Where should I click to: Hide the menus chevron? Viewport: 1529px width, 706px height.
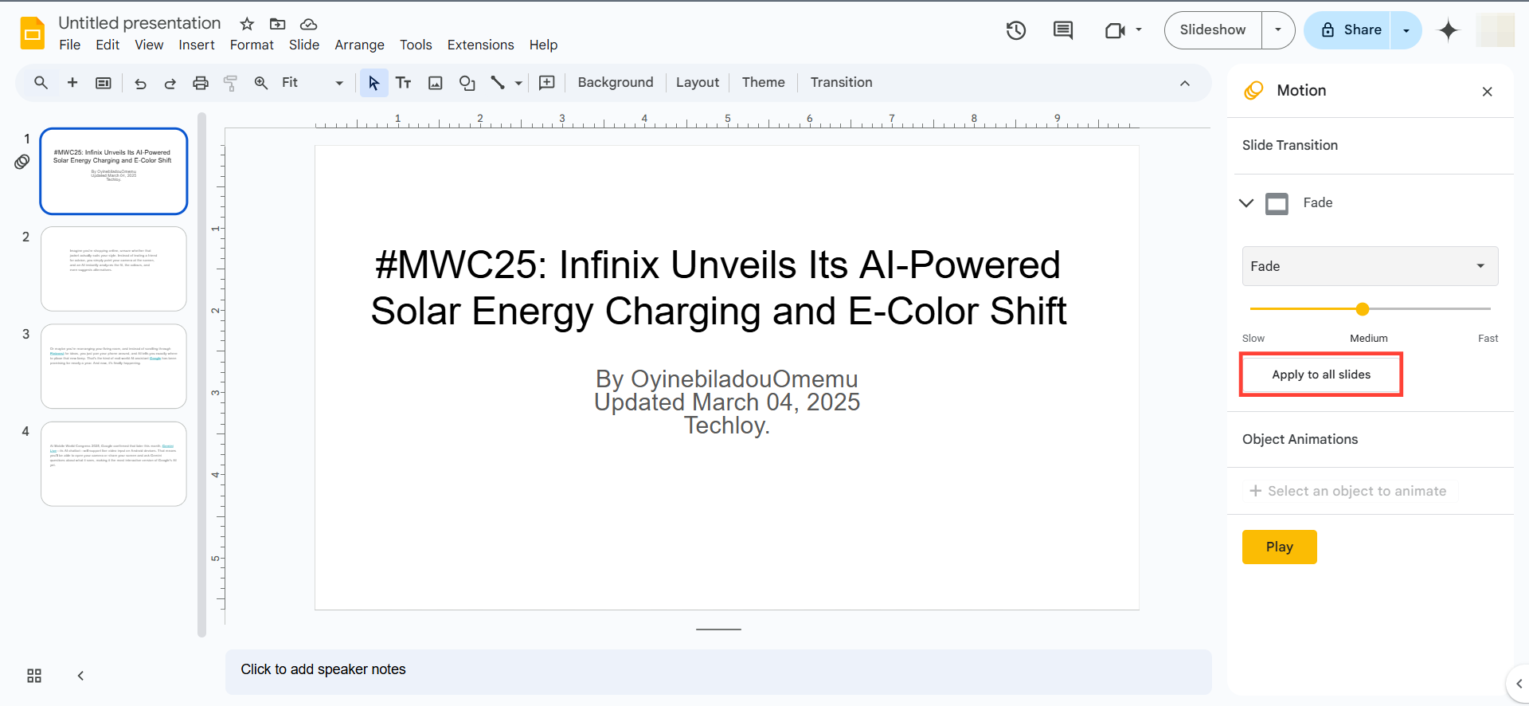coord(1185,83)
